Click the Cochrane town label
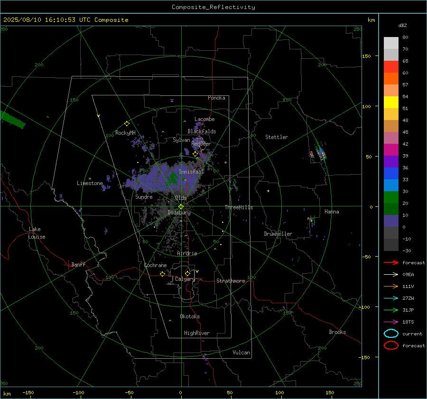This screenshot has height=399, width=427. [155, 265]
